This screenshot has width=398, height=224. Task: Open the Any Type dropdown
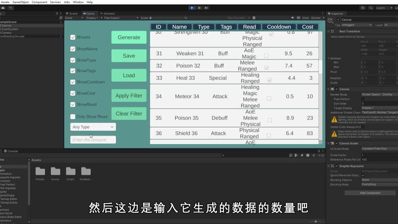[93, 127]
